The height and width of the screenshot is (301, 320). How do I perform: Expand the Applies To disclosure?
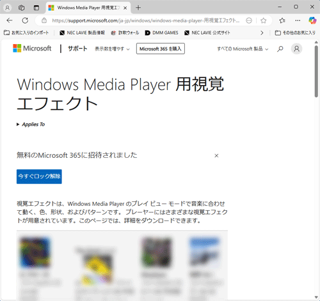tap(31, 125)
